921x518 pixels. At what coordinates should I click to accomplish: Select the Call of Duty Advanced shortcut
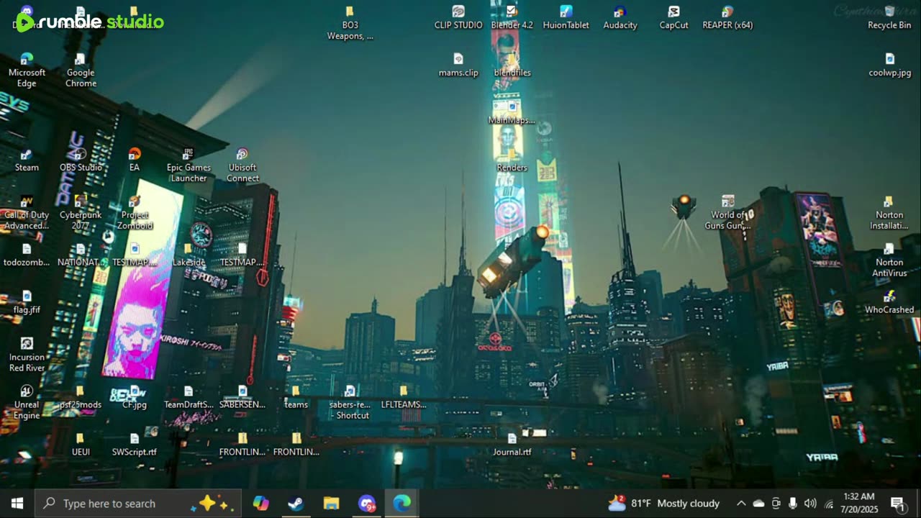point(27,213)
